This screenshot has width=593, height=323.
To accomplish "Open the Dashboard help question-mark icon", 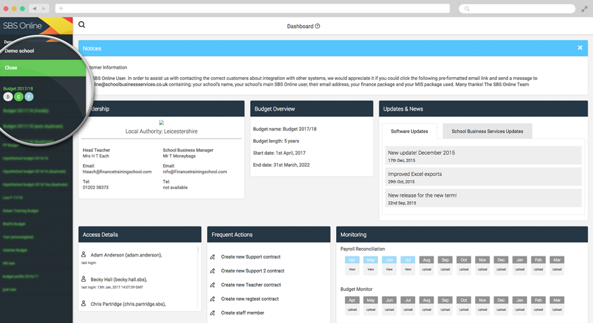I will click(x=317, y=27).
